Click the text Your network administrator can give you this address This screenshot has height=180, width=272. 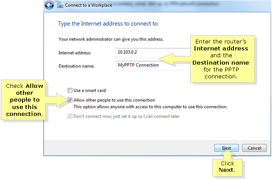(111, 39)
